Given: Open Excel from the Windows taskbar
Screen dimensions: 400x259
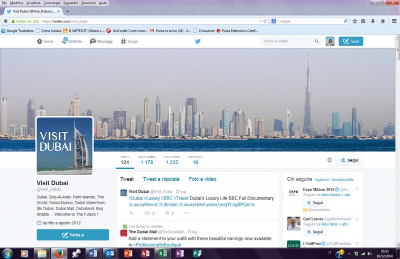Looking at the screenshot, I should click(x=162, y=253).
